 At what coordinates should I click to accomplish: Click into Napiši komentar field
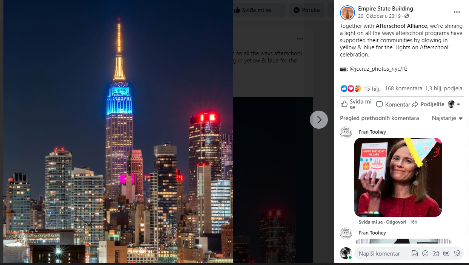click(383, 253)
